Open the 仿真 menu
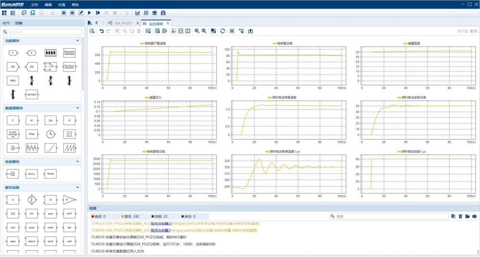480x257 pixels. click(x=62, y=4)
